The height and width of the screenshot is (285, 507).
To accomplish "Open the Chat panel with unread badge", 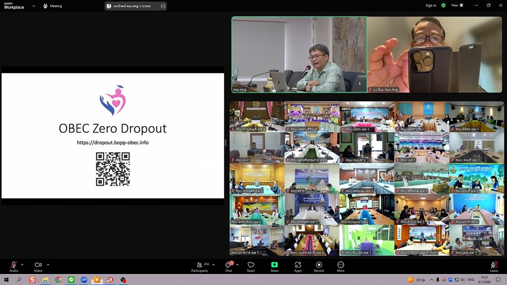I will (x=229, y=267).
